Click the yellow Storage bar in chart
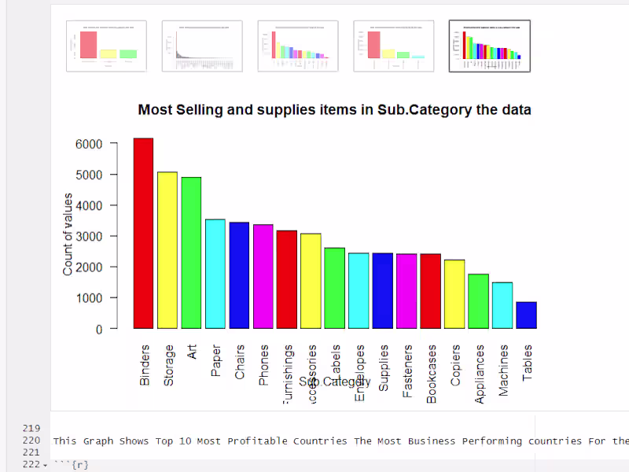Viewport: 629px width, 472px height. [x=167, y=250]
